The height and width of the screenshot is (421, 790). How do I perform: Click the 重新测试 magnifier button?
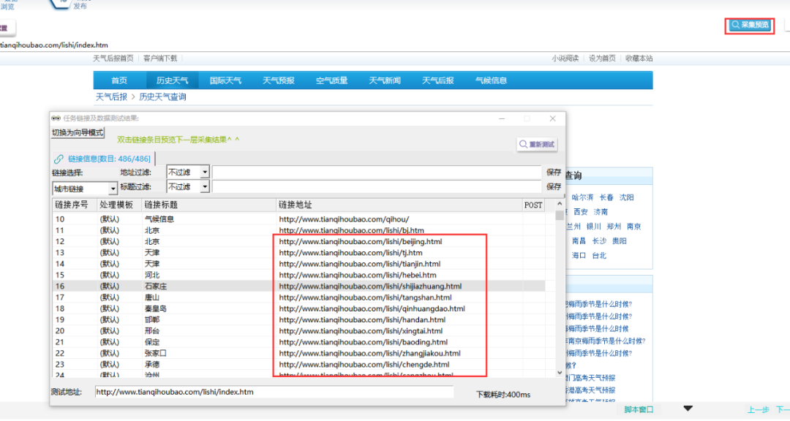tap(538, 145)
